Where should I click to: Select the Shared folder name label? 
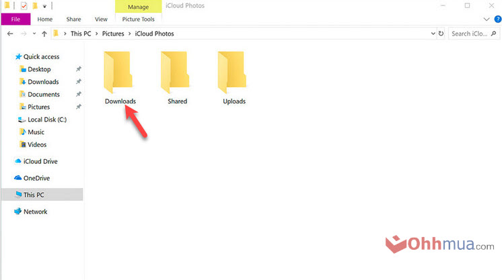pyautogui.click(x=178, y=101)
